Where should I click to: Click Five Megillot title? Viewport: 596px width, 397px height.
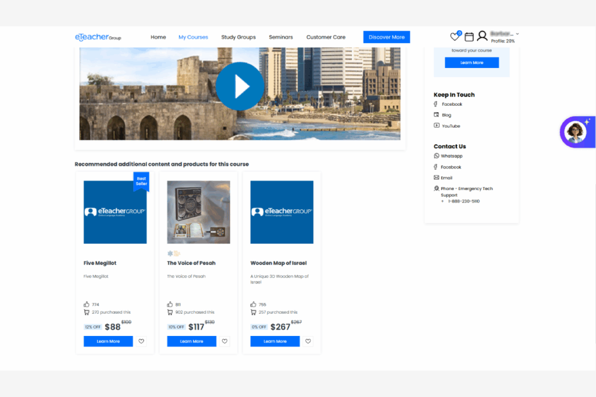(100, 263)
